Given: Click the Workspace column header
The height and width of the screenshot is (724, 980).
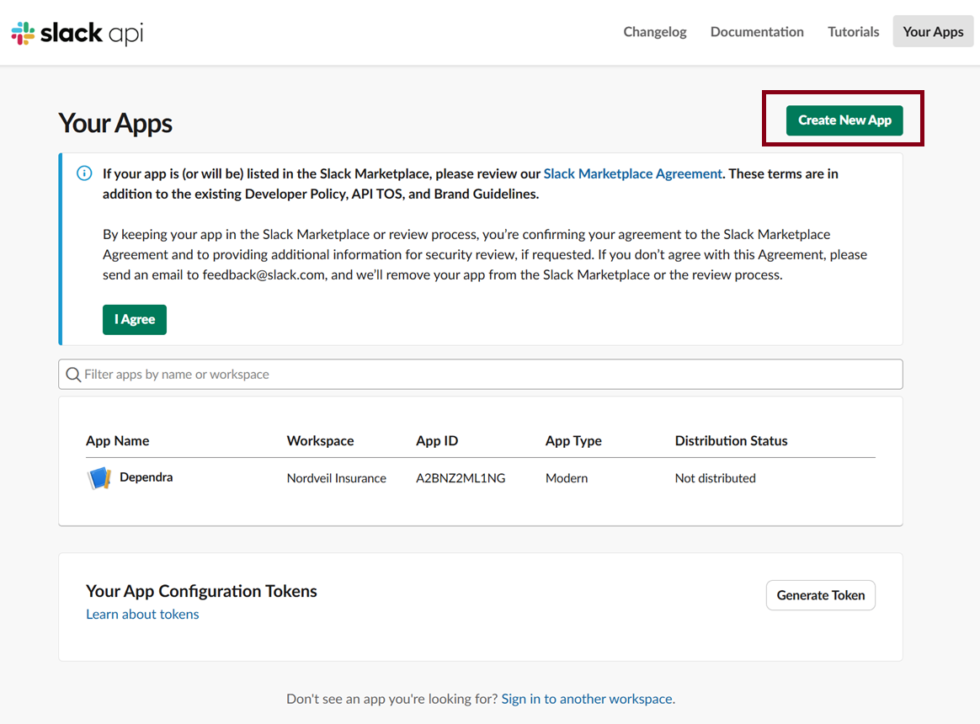Looking at the screenshot, I should pos(320,441).
